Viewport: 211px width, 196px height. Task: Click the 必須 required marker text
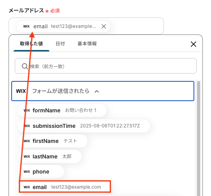pos(55,11)
